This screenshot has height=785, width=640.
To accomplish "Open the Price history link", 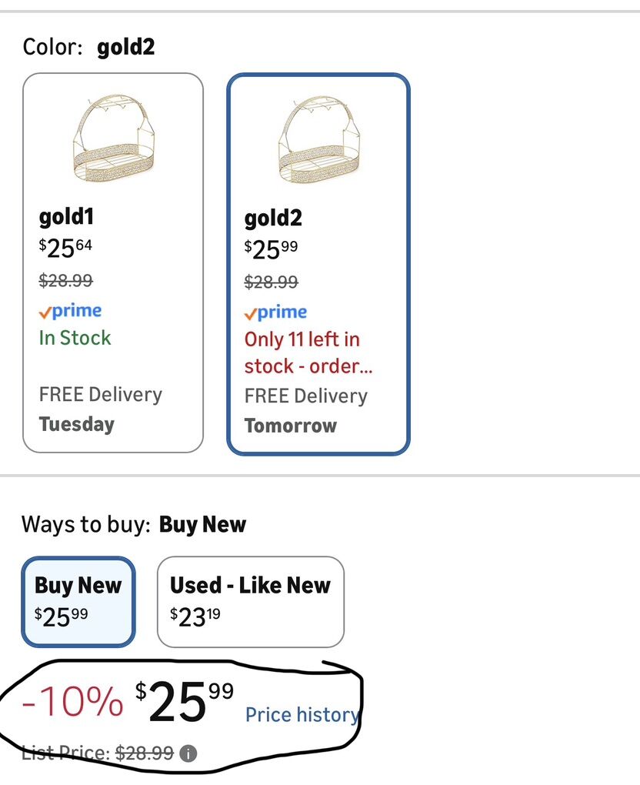I will (x=302, y=715).
